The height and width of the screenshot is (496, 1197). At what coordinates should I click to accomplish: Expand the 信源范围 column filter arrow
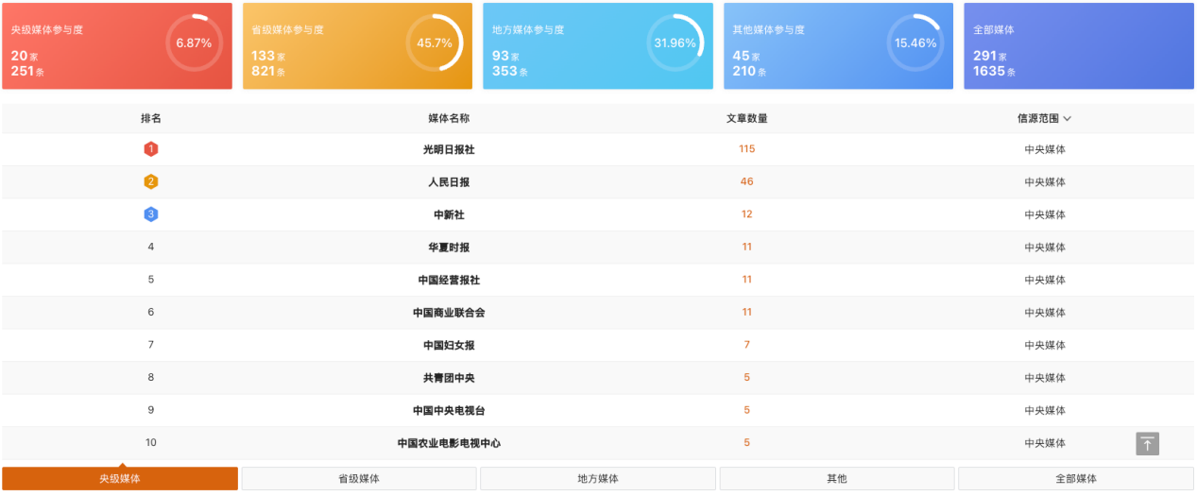1068,119
